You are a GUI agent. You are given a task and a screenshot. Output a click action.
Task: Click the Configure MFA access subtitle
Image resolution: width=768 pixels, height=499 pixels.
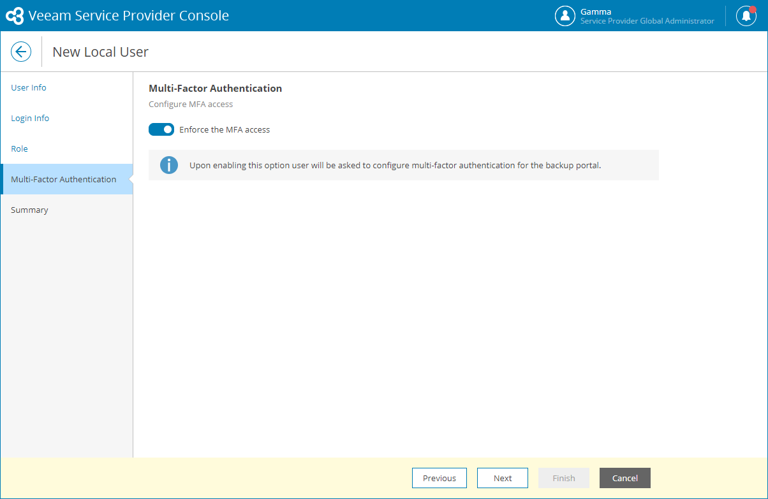[x=191, y=104]
